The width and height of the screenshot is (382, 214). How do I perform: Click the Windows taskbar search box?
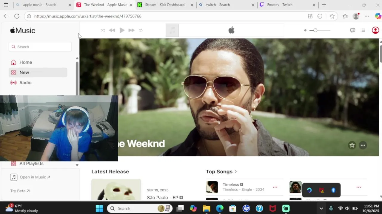[140, 208]
